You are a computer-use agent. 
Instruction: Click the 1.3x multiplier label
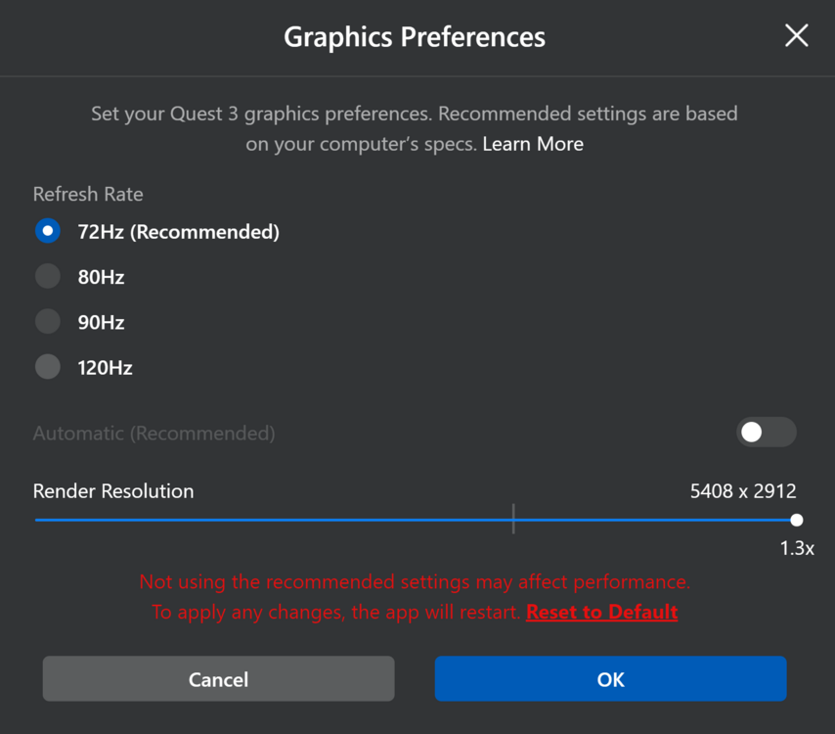pos(797,549)
